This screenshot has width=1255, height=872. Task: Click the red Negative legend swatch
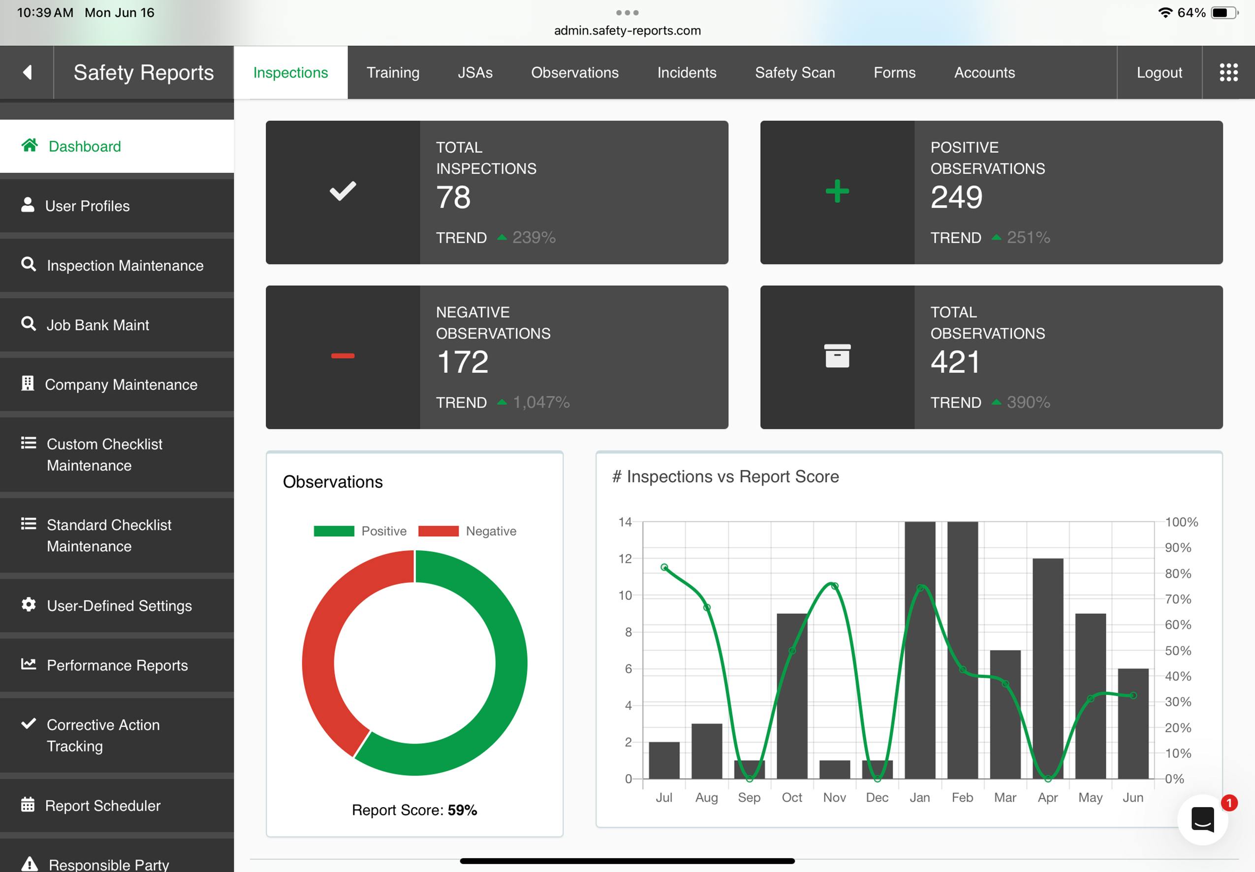(439, 530)
